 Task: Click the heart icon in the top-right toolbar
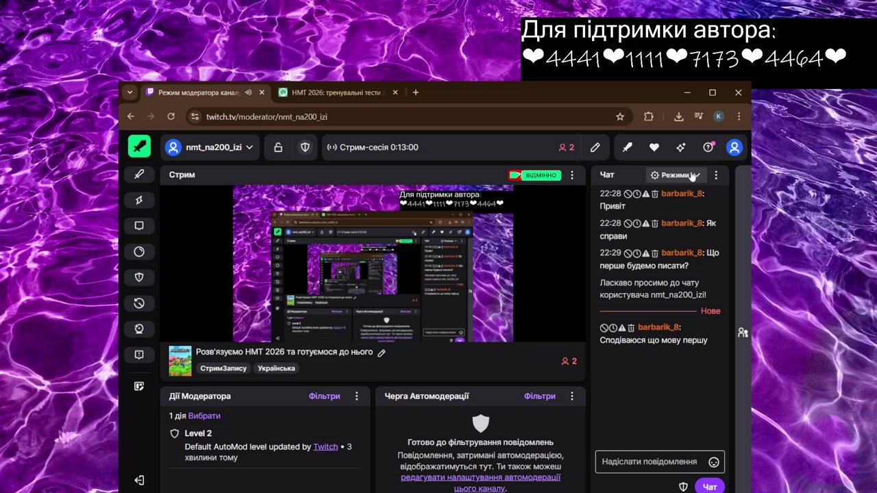(654, 147)
